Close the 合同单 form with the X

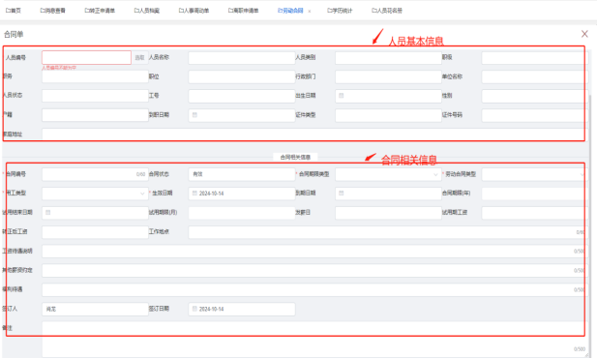584,34
